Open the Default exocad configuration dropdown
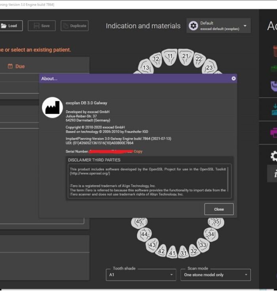 pos(219,26)
